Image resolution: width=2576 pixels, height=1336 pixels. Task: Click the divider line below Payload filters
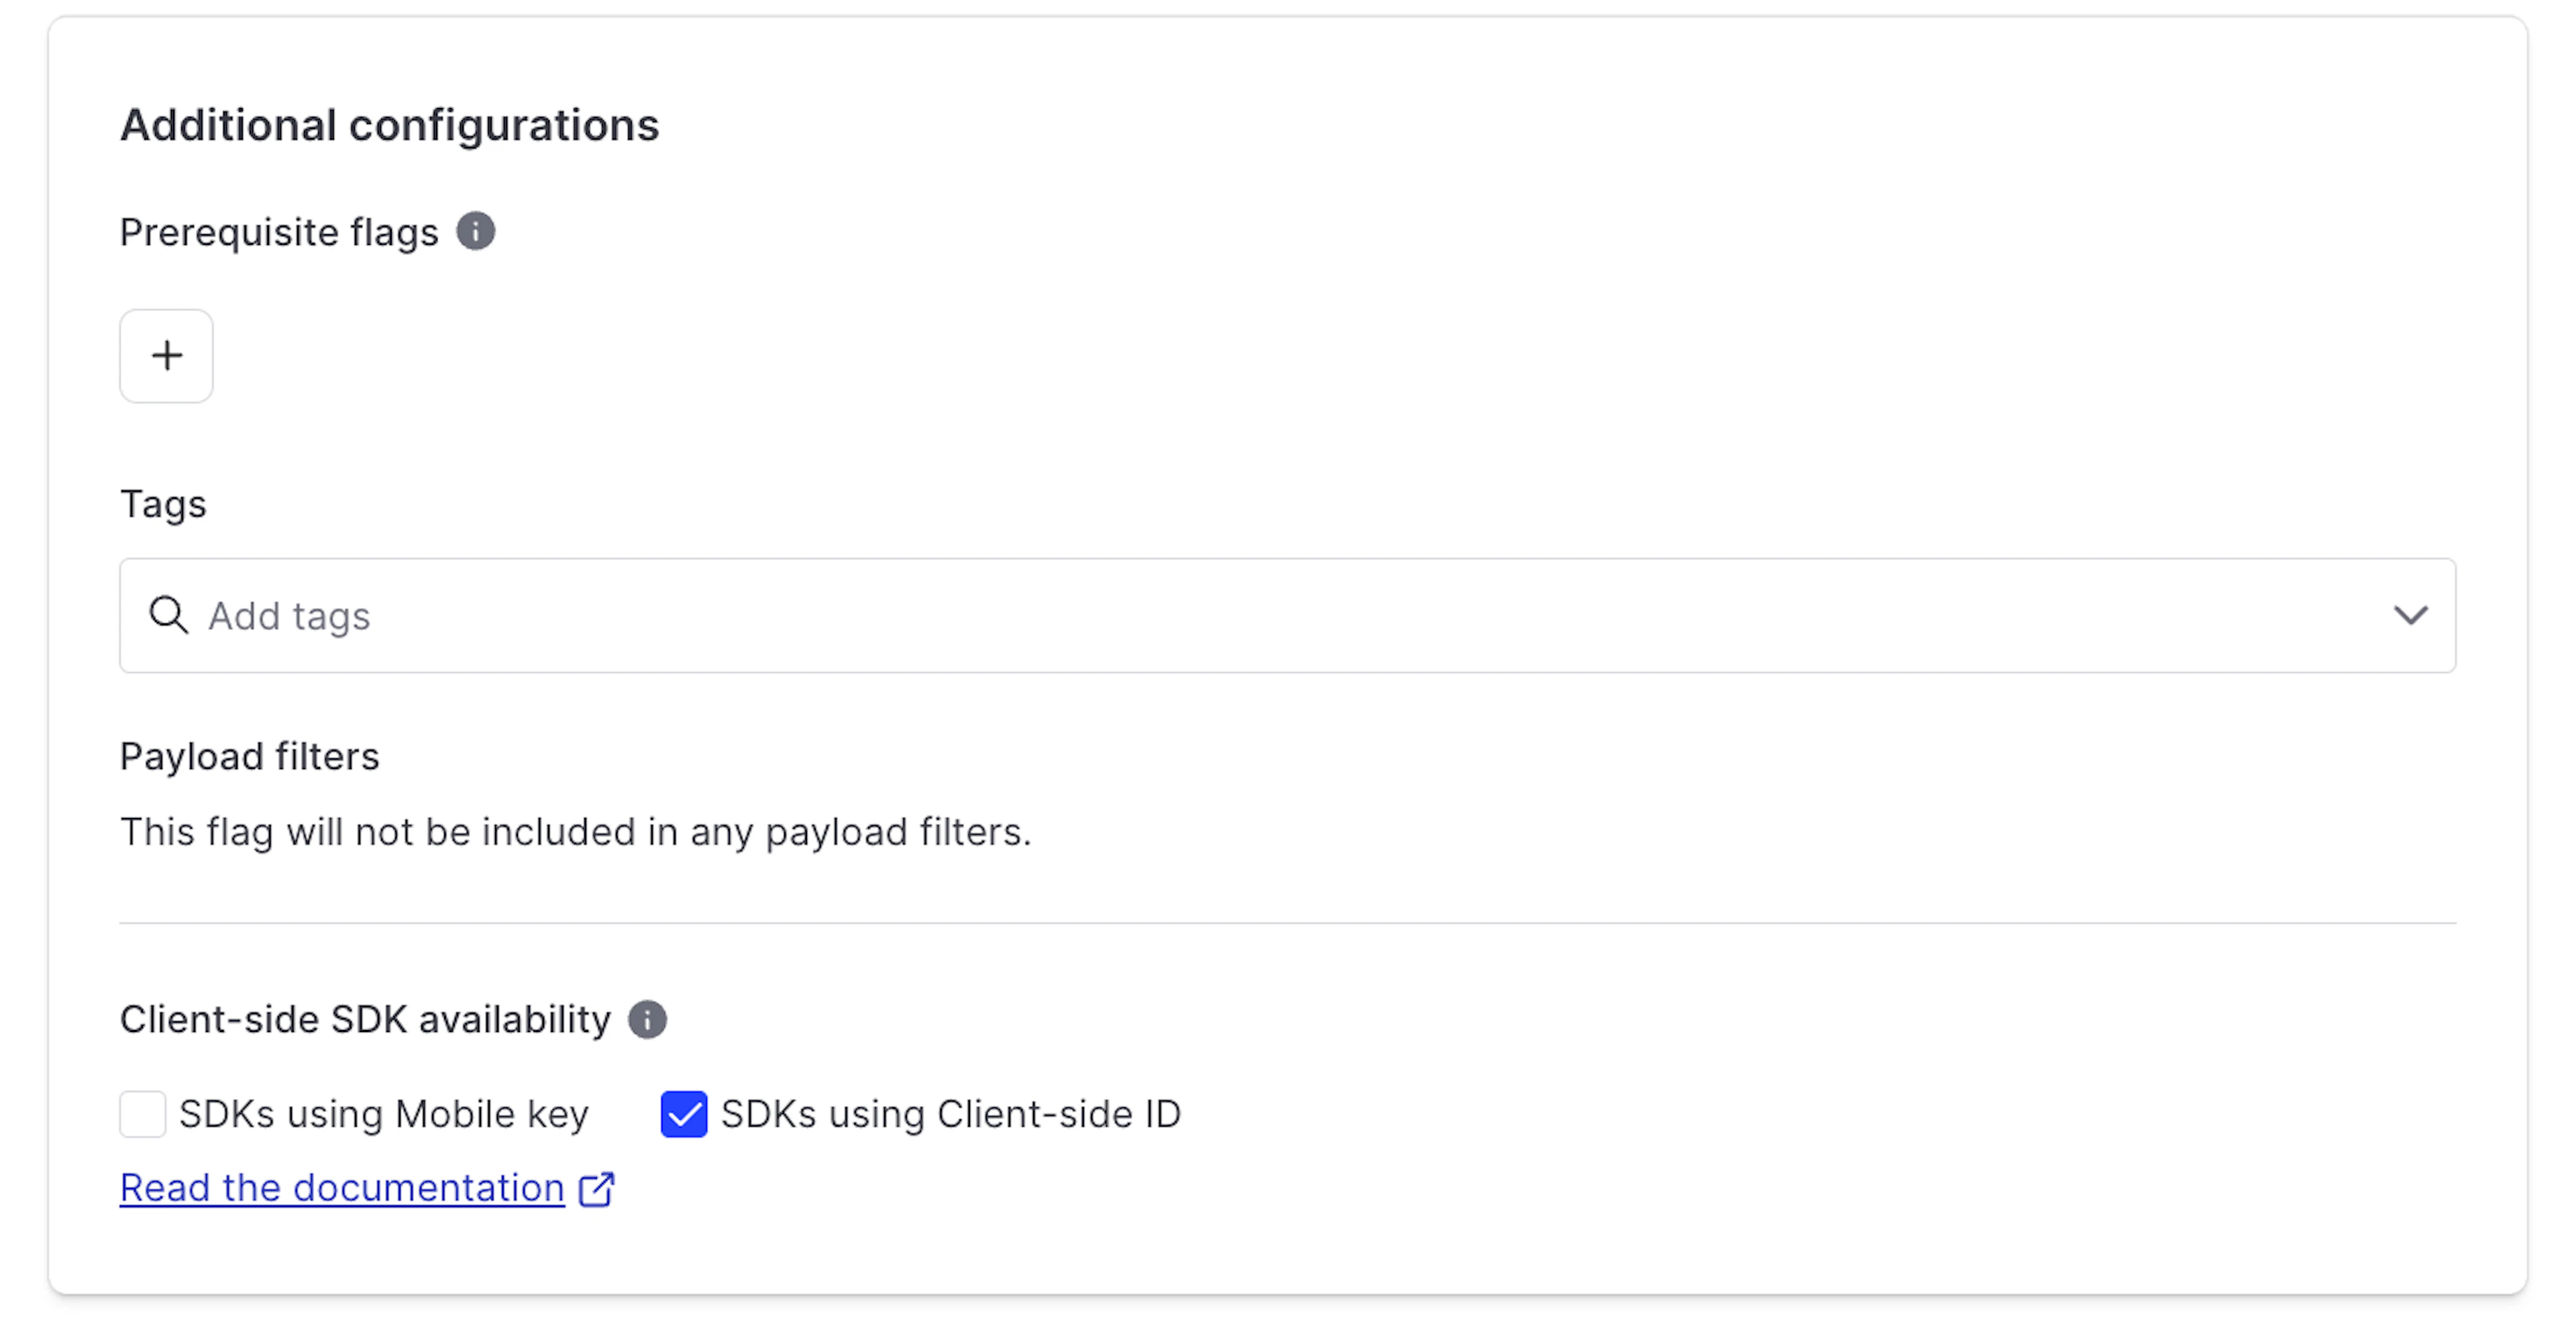pos(1288,923)
